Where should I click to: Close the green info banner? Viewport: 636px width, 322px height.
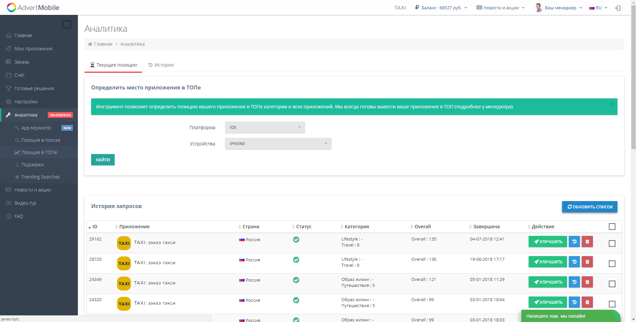coord(611,104)
